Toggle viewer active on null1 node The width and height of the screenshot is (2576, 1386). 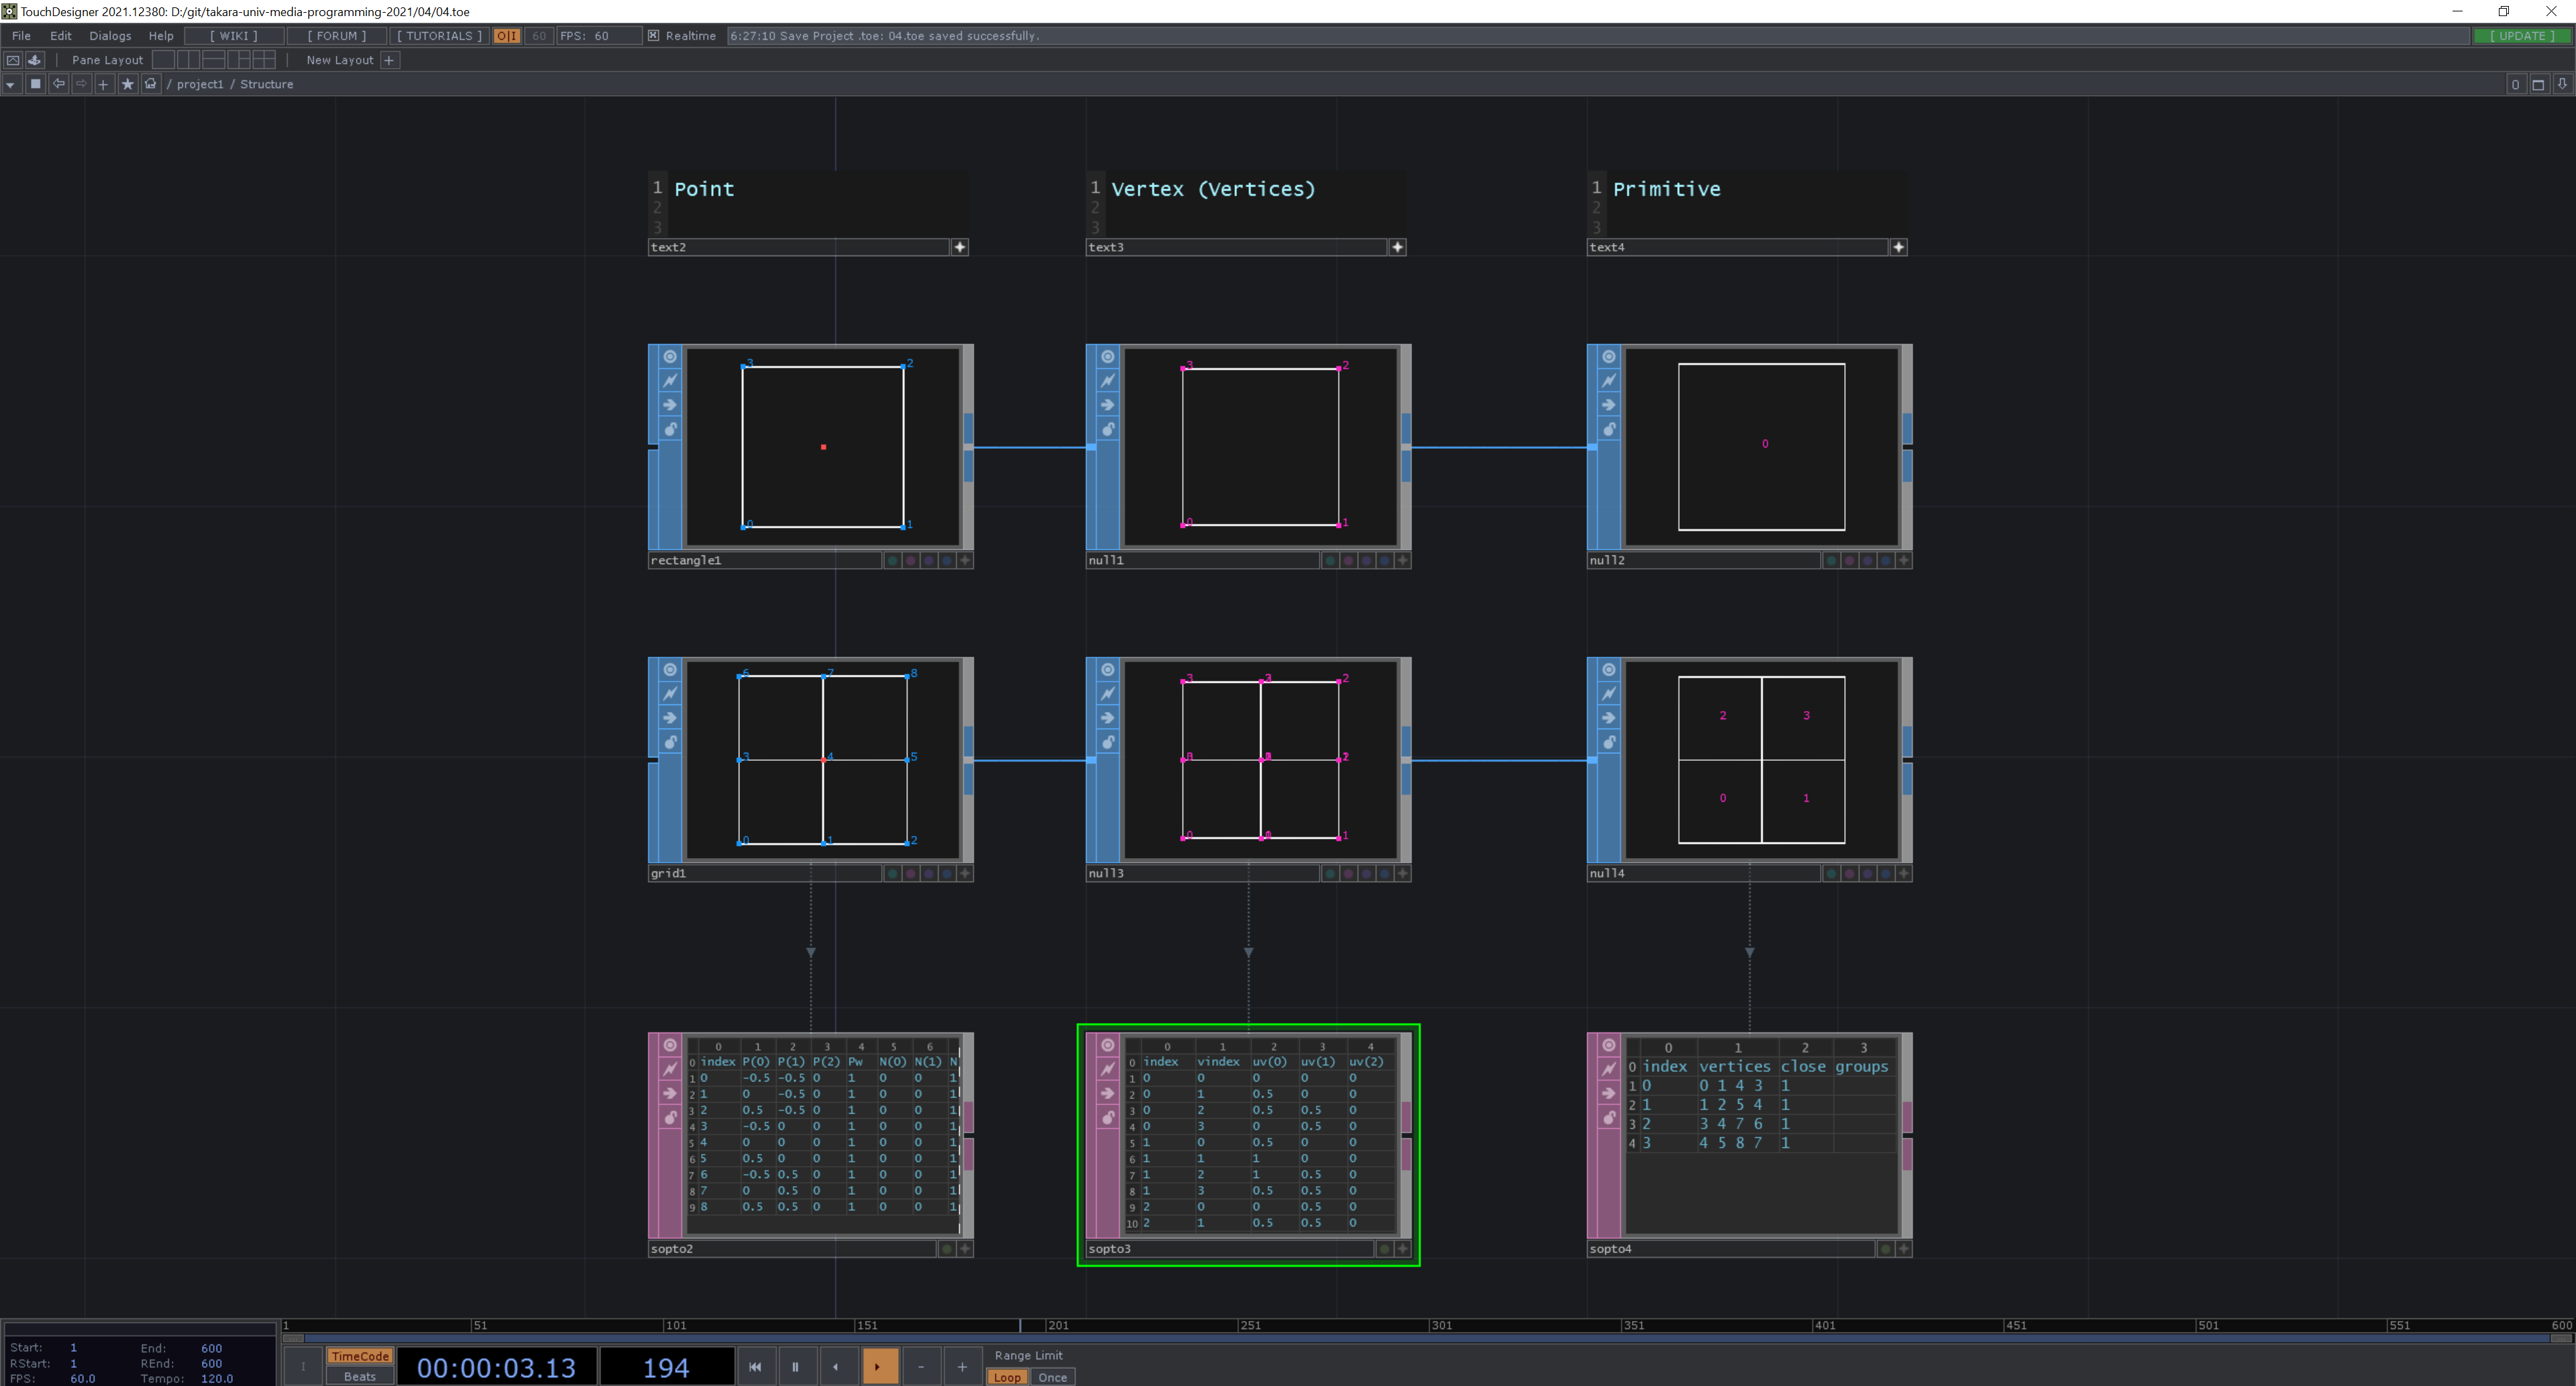pos(1108,357)
